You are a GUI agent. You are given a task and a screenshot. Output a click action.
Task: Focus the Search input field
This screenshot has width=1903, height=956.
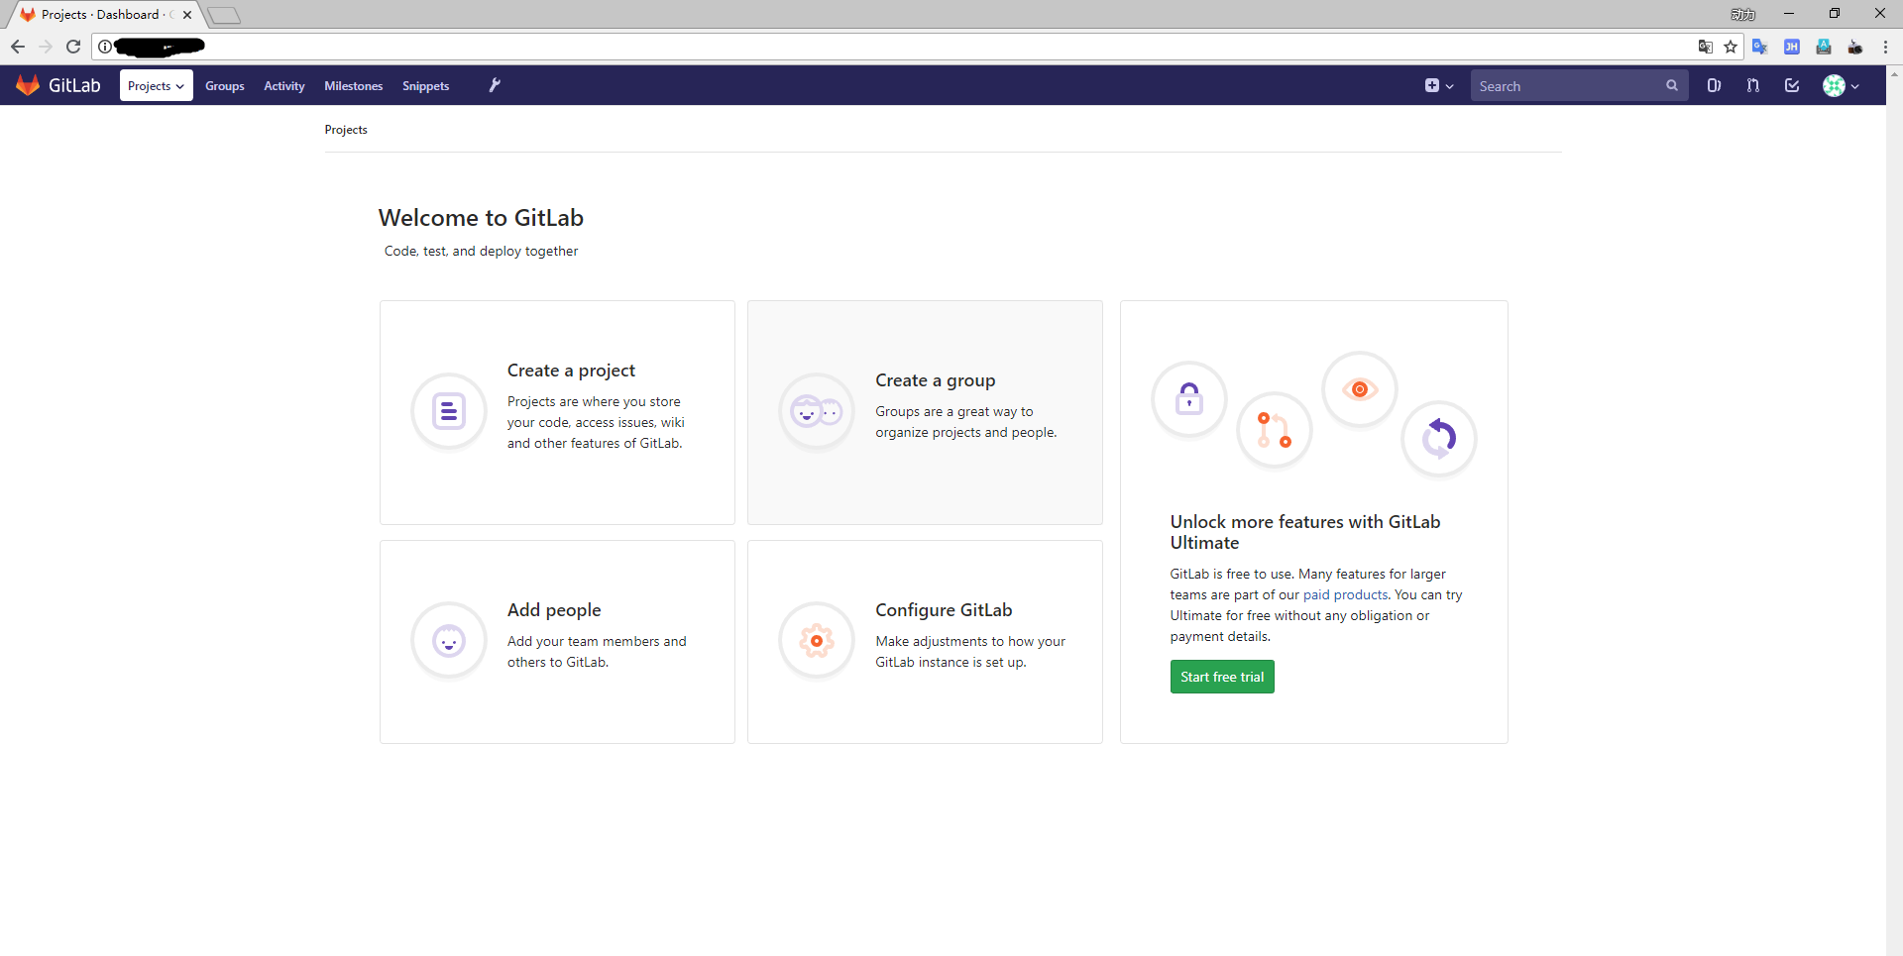tap(1579, 85)
